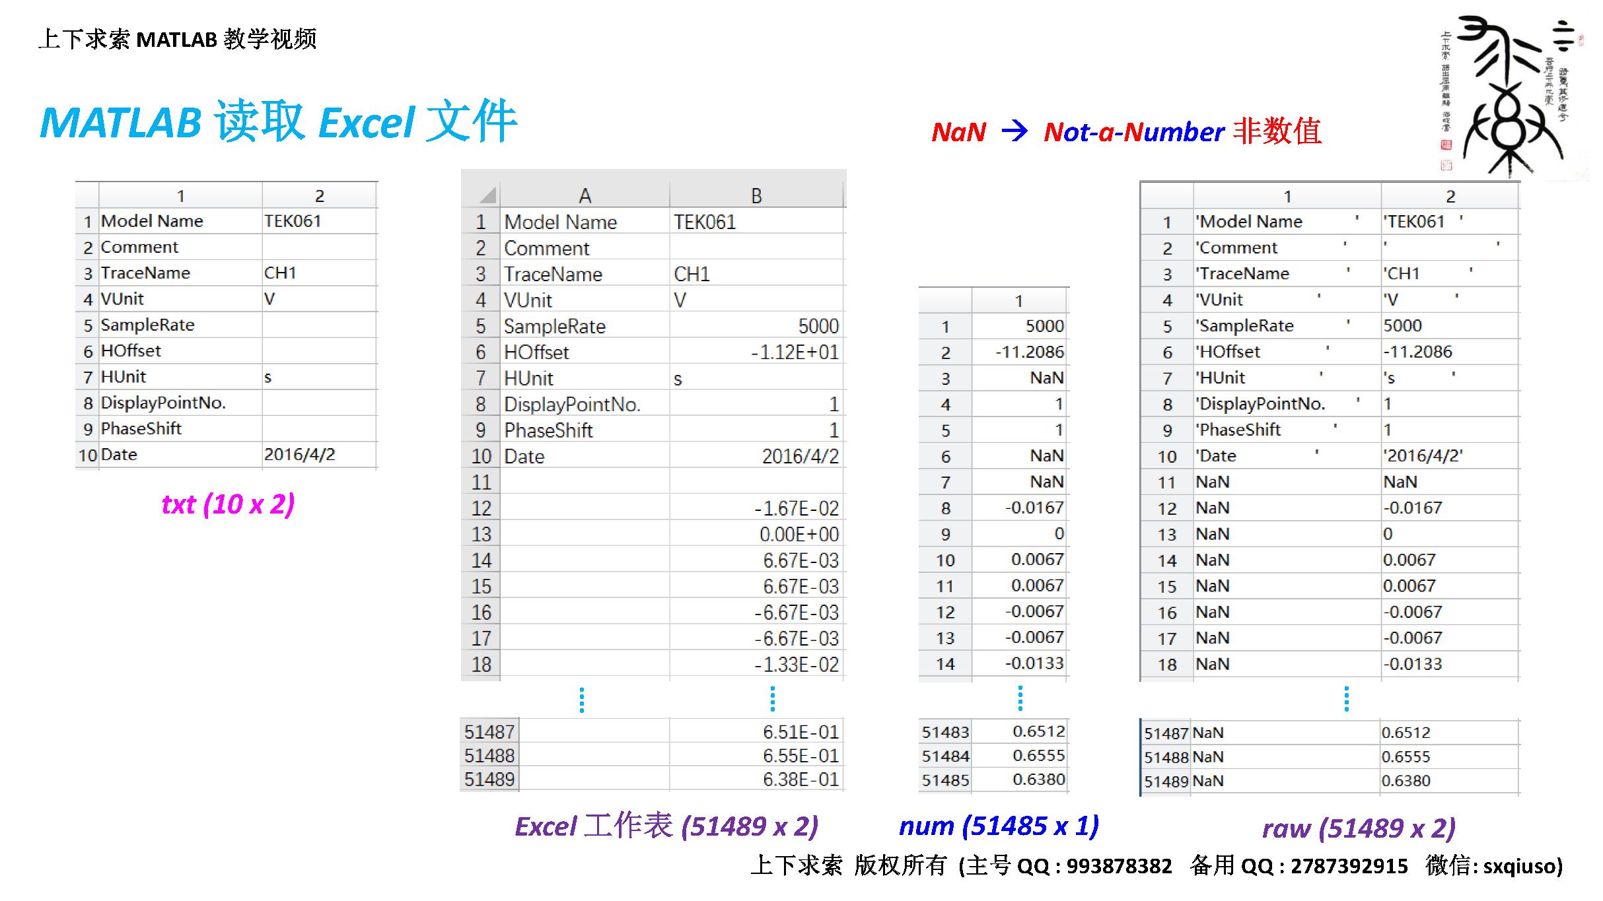This screenshot has width=1603, height=901.
Task: Click first NaN in num table
Action: pos(1046,378)
